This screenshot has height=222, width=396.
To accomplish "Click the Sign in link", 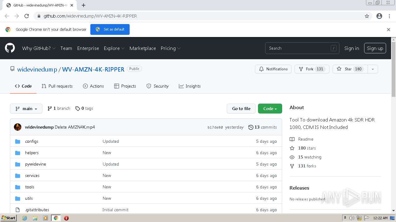I will [352, 48].
